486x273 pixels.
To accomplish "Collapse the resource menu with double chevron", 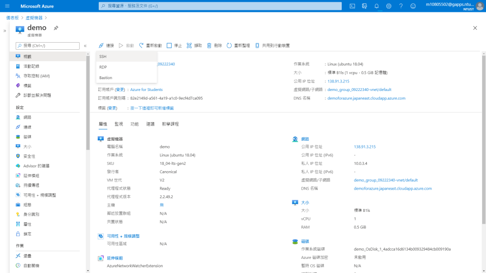I will [x=85, y=46].
